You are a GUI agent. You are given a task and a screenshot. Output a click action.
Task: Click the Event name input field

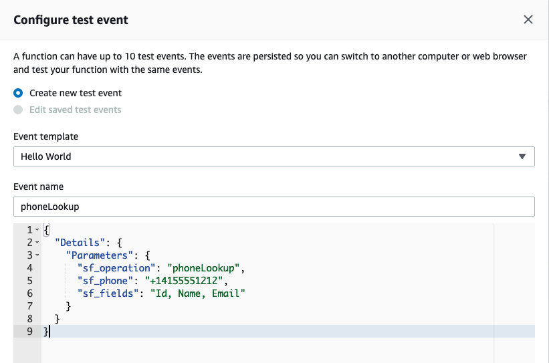point(273,207)
